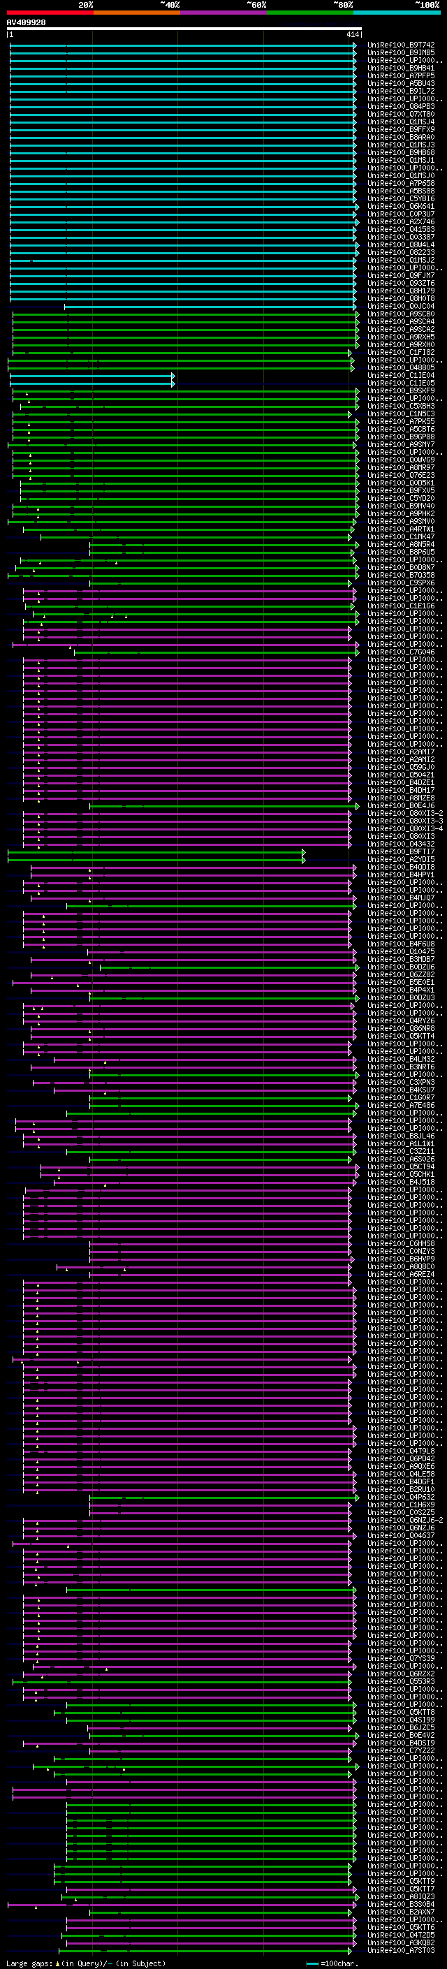The image size is (447, 1969).
Task: Open hit UniRef100_B9T742
Action: point(401,45)
